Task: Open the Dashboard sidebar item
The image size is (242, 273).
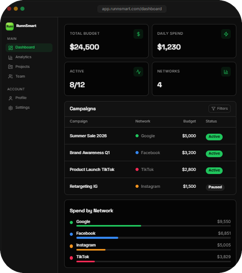Action: pos(29,47)
